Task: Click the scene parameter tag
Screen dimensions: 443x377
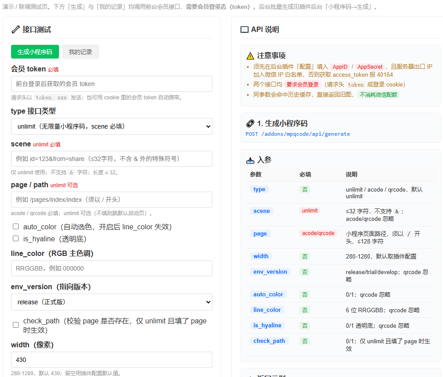Action: pyautogui.click(x=262, y=211)
